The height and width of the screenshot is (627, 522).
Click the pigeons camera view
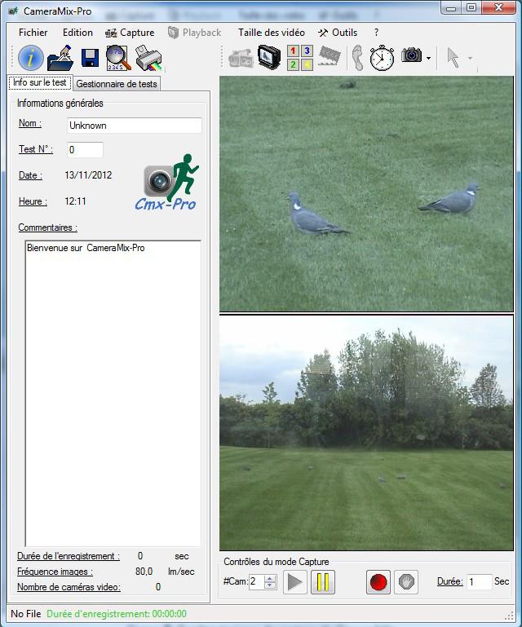[x=366, y=194]
